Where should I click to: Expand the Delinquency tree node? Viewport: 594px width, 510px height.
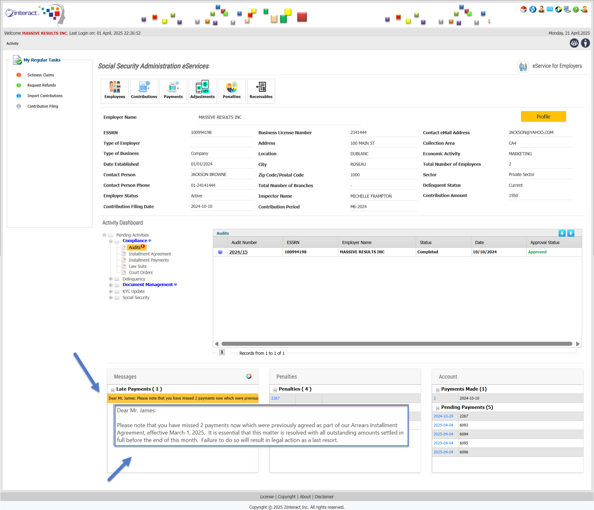(111, 279)
